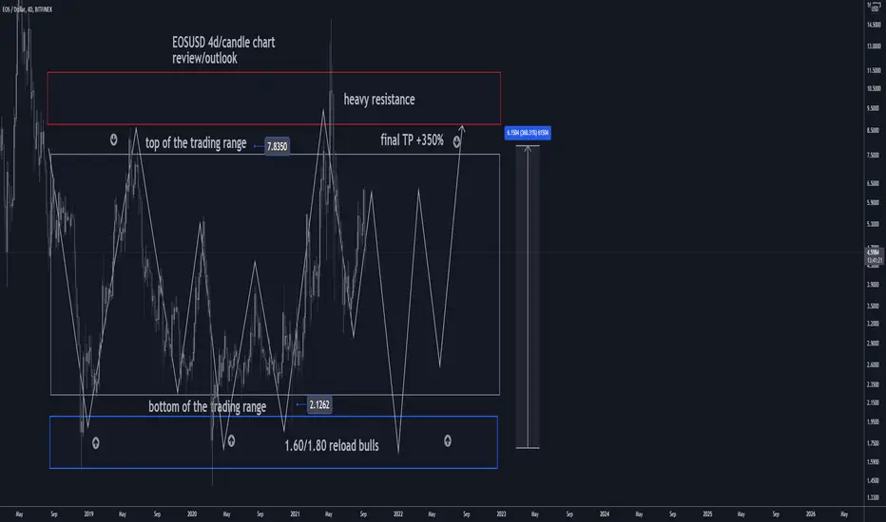Click the 1.5900 price axis label
This screenshot has height=522, width=886.
coord(874,462)
